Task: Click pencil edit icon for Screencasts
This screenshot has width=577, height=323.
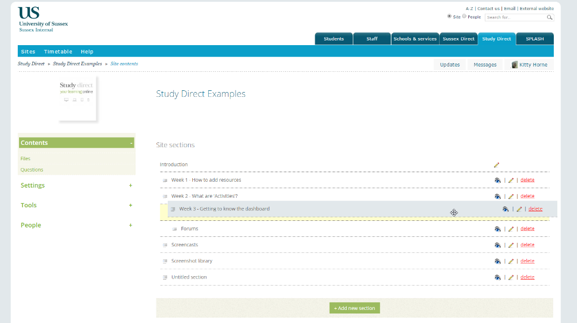Action: pyautogui.click(x=511, y=245)
